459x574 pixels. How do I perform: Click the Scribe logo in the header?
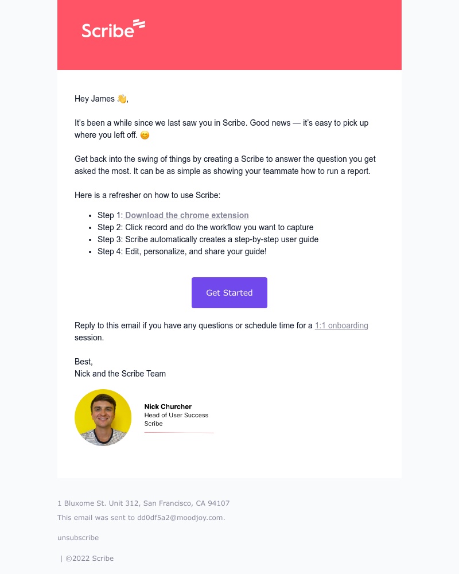click(x=113, y=29)
